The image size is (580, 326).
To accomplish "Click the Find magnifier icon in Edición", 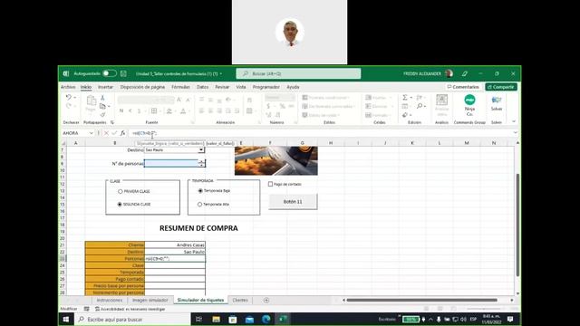I will (419, 106).
